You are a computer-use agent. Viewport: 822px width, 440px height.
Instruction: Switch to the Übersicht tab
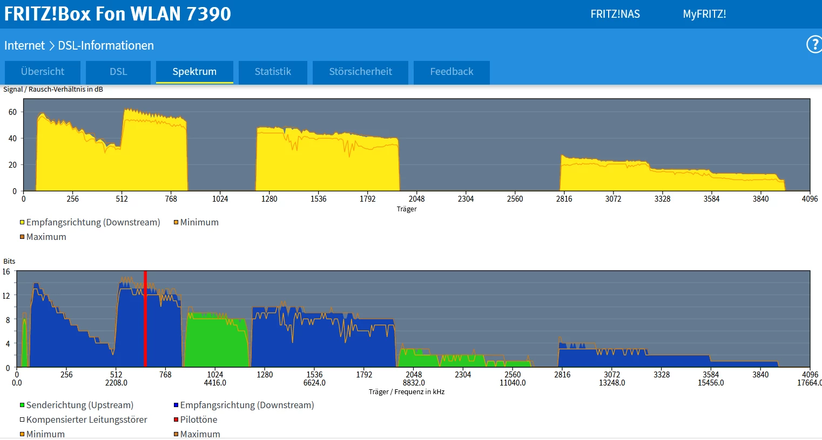point(43,72)
